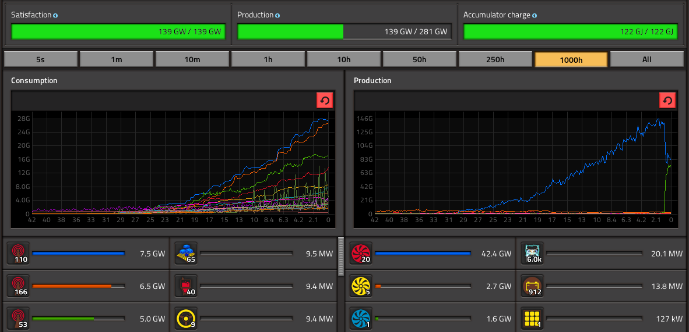Click the blue bar for 42.4 GW production
Viewport: 689px width, 332px height.
pyautogui.click(x=423, y=254)
